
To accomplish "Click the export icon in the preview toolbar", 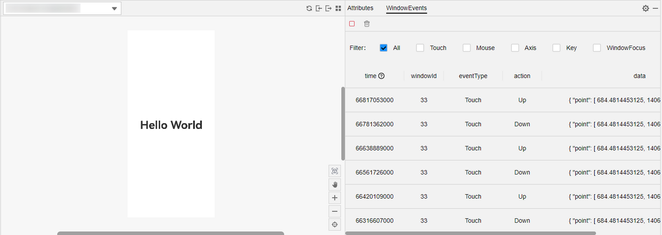I will click(x=328, y=8).
